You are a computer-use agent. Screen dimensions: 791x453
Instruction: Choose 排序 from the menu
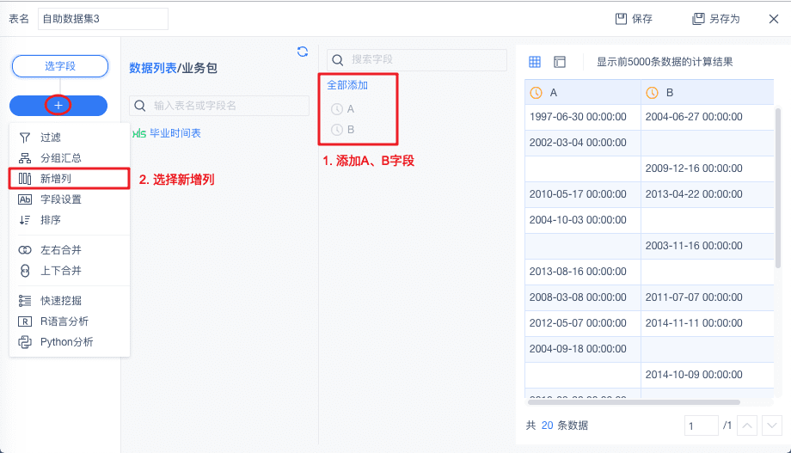tap(69, 220)
